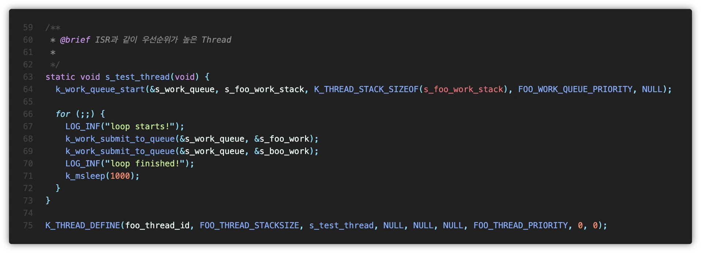701x253 pixels.
Task: Click the for keyword on line 66
Action: click(x=63, y=114)
